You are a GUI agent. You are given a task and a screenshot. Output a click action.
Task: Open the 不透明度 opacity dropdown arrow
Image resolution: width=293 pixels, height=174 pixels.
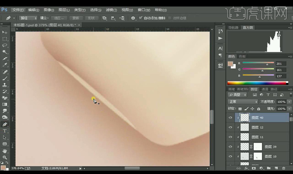(289, 102)
